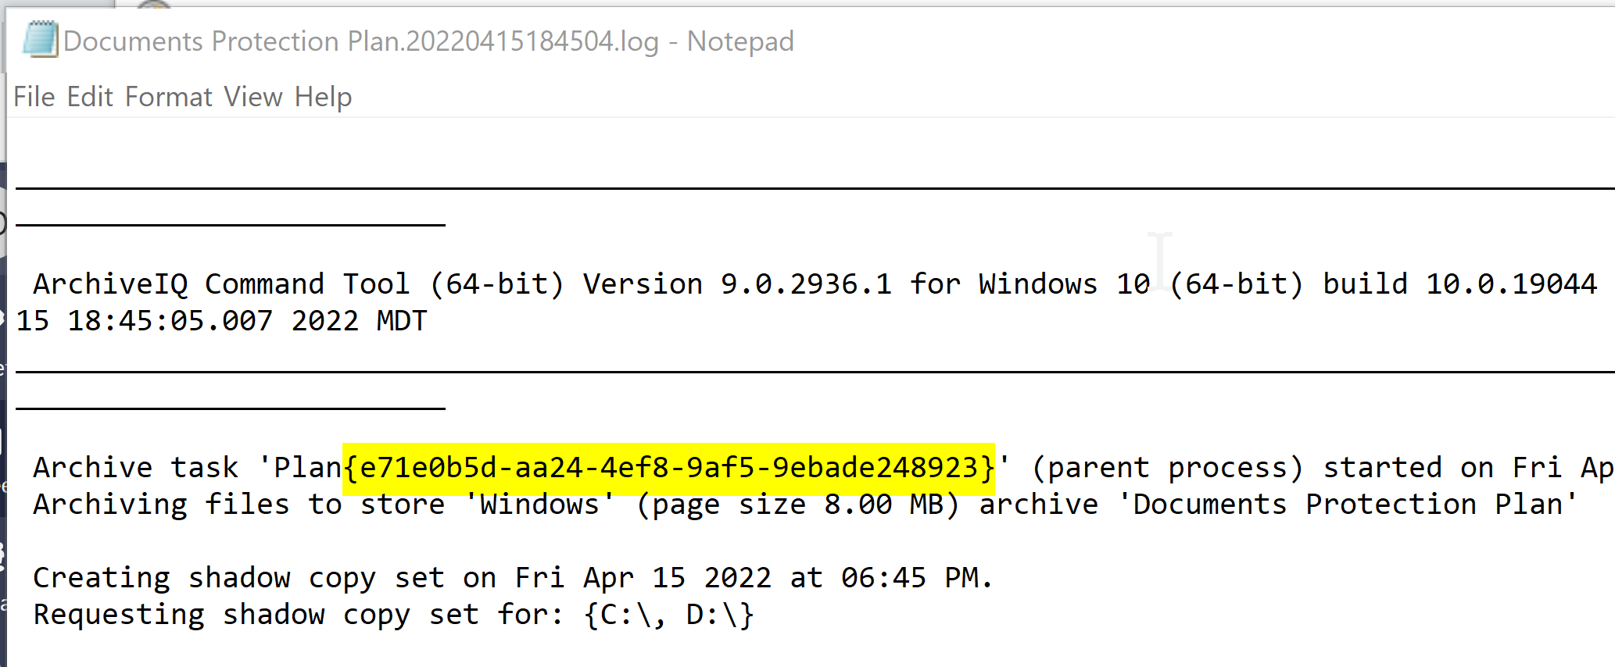1615x667 pixels.
Task: Open the Edit menu
Action: point(91,97)
